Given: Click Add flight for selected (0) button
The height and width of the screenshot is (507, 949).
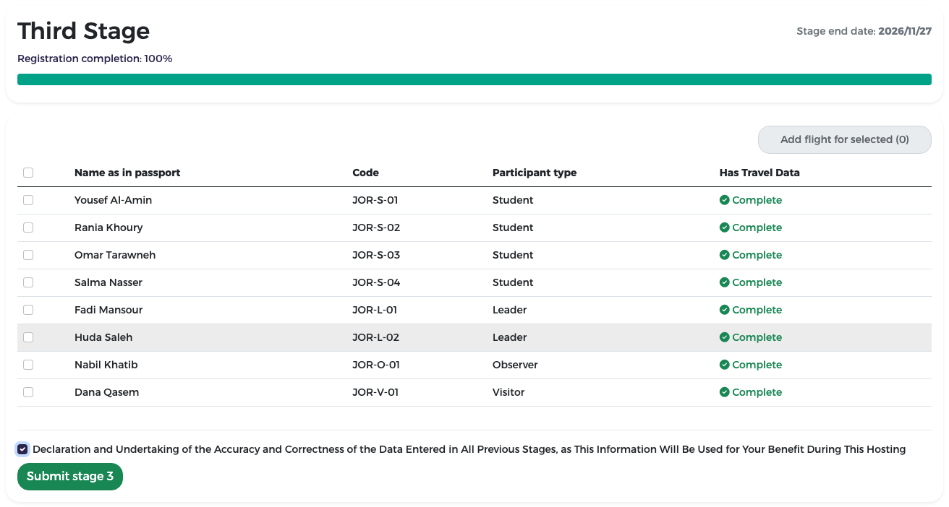Looking at the screenshot, I should click(844, 139).
